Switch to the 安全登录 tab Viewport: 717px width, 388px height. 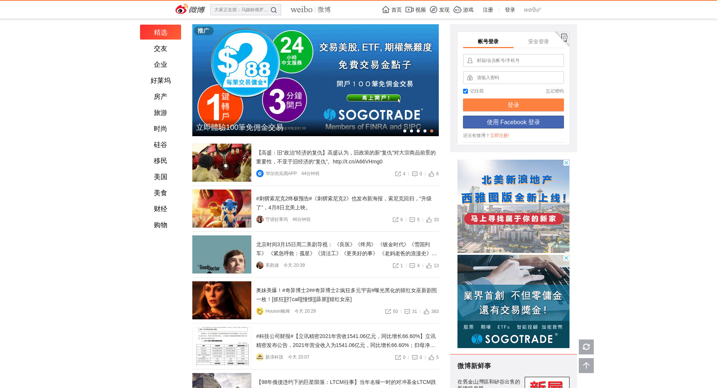tap(538, 41)
